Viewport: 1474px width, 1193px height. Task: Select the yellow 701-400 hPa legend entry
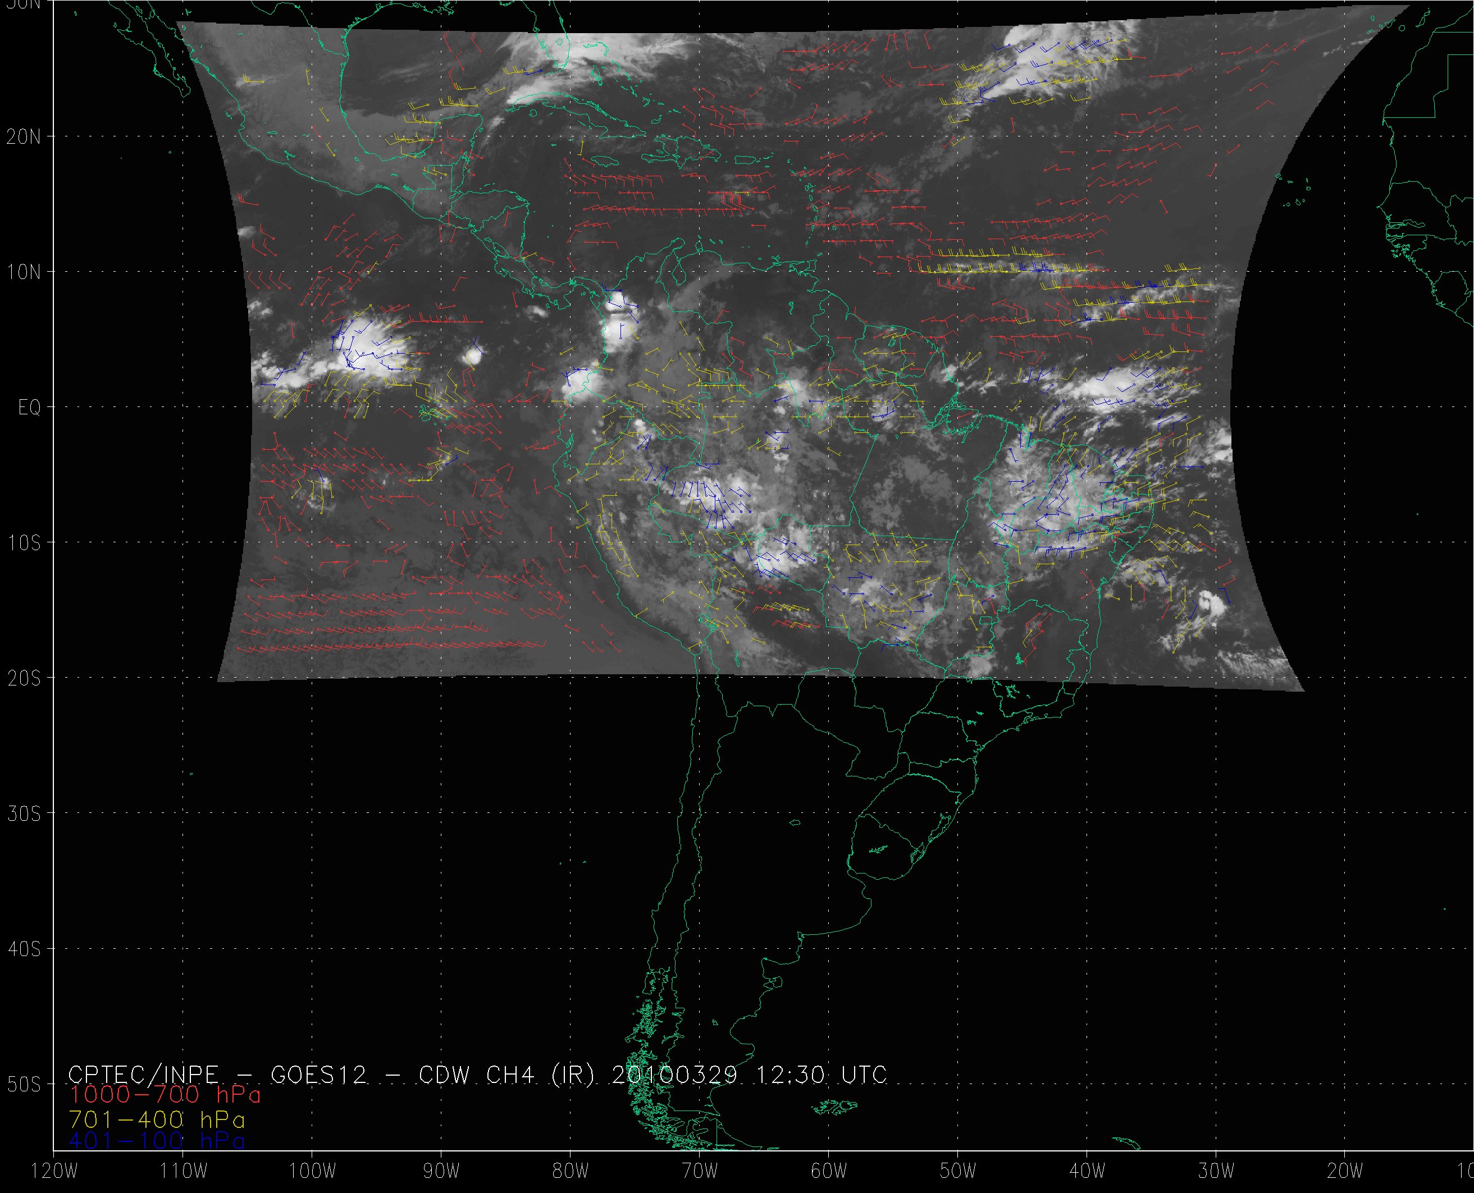[x=157, y=1119]
